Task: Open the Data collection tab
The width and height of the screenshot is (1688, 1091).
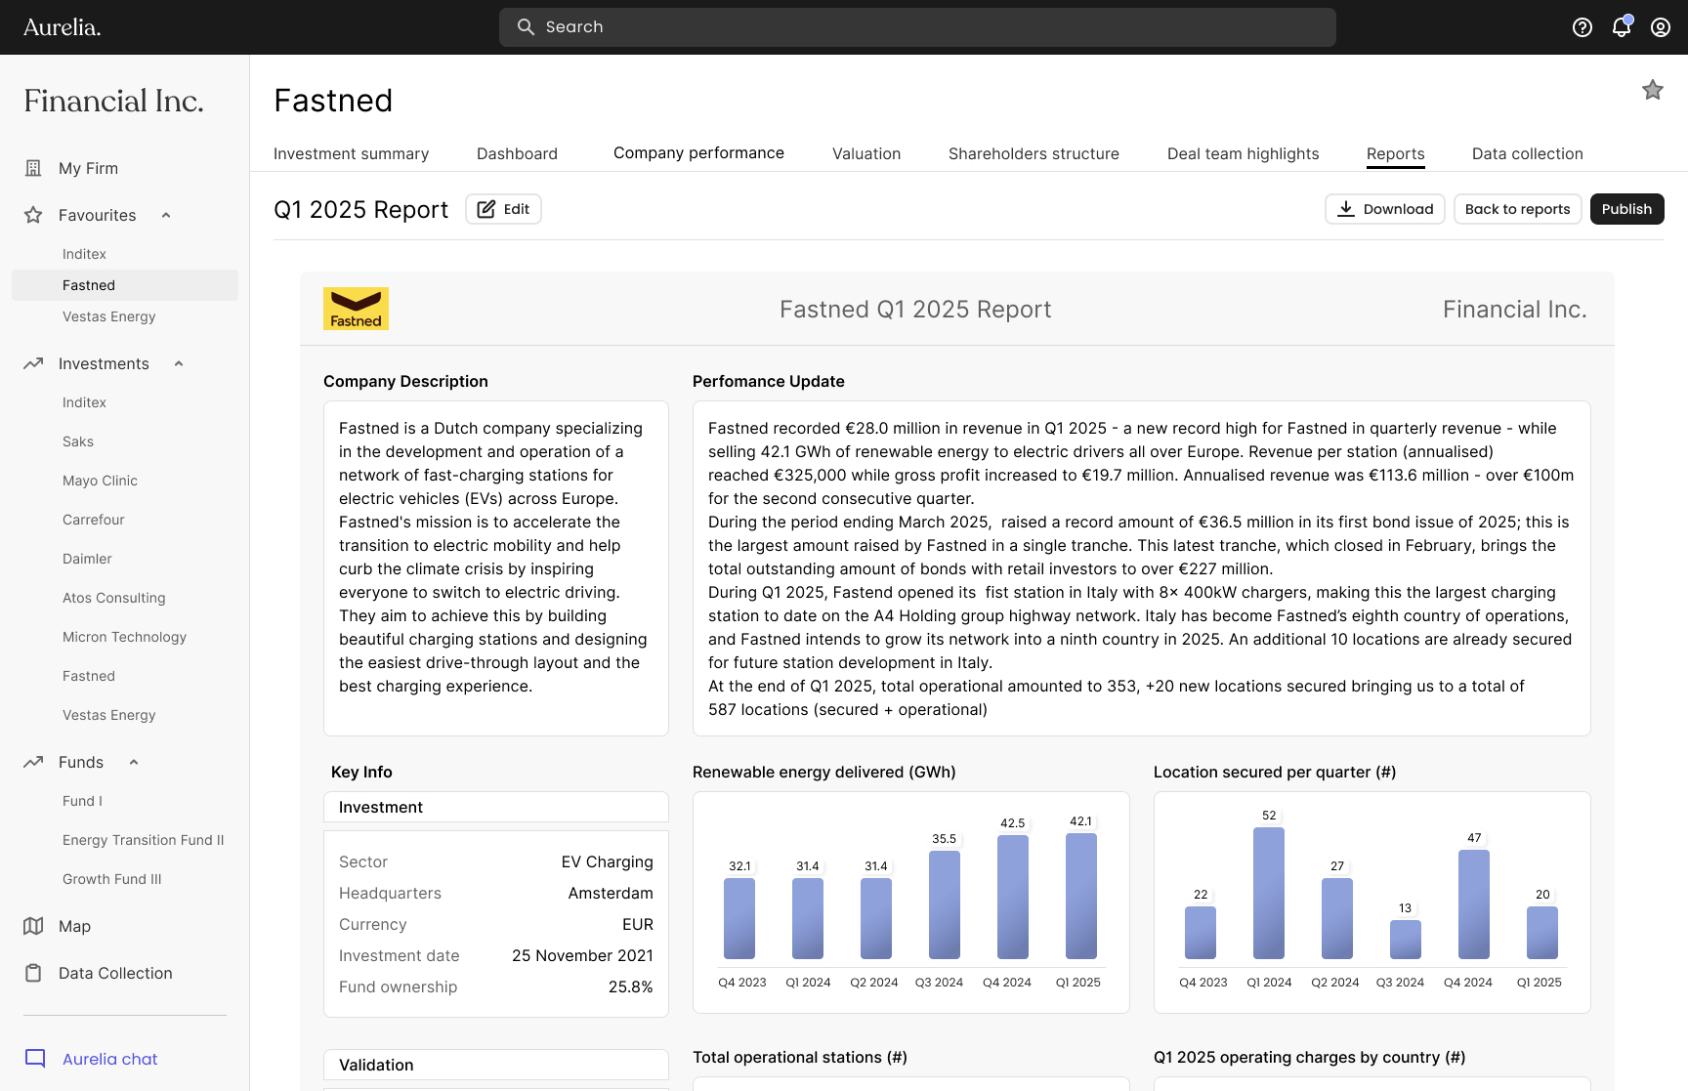Action: click(1527, 153)
